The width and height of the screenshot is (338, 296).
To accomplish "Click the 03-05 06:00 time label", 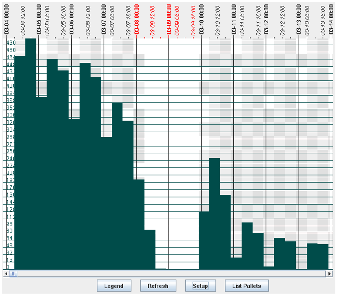I will [x=47, y=21].
